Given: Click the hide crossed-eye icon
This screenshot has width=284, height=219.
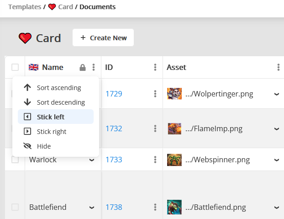Looking at the screenshot, I should tap(27, 146).
